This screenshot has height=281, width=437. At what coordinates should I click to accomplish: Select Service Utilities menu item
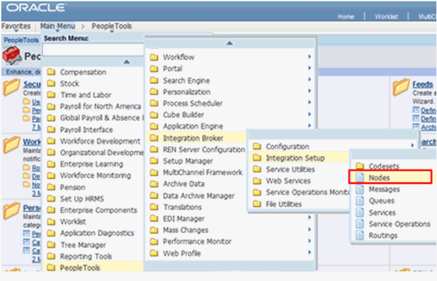290,169
